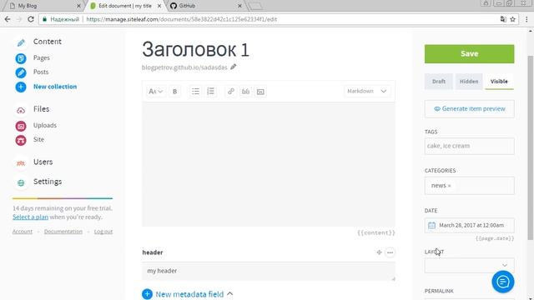
Task: Insert a bulleted list
Action: 195,91
